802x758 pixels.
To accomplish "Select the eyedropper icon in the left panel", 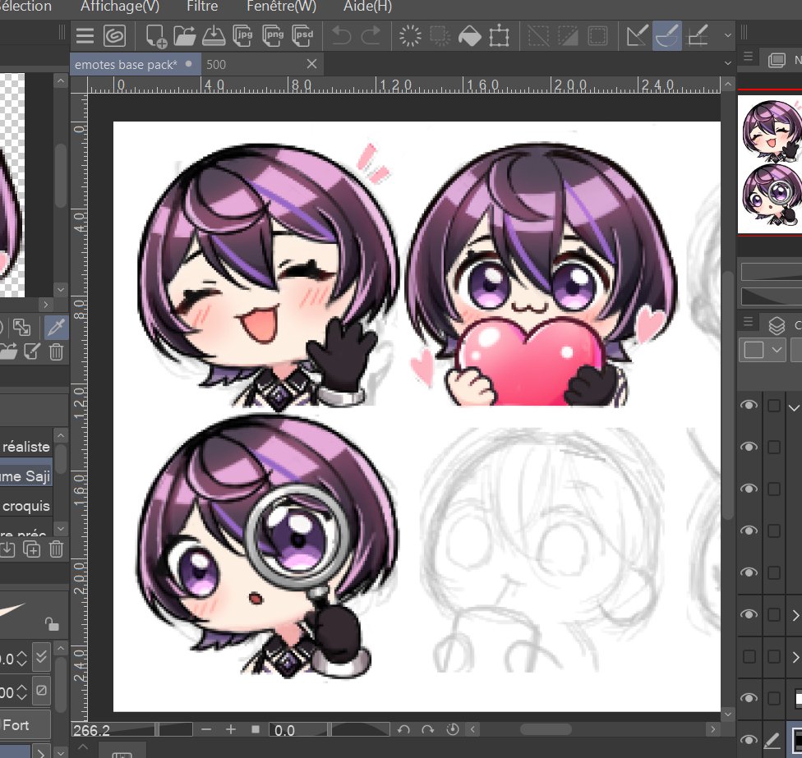I will click(56, 327).
